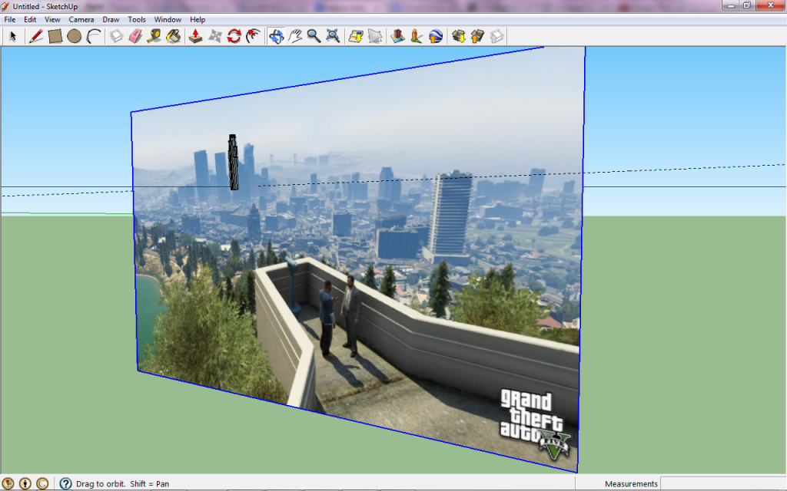Select the Paint Bucket tool
787x491 pixels.
coord(174,35)
